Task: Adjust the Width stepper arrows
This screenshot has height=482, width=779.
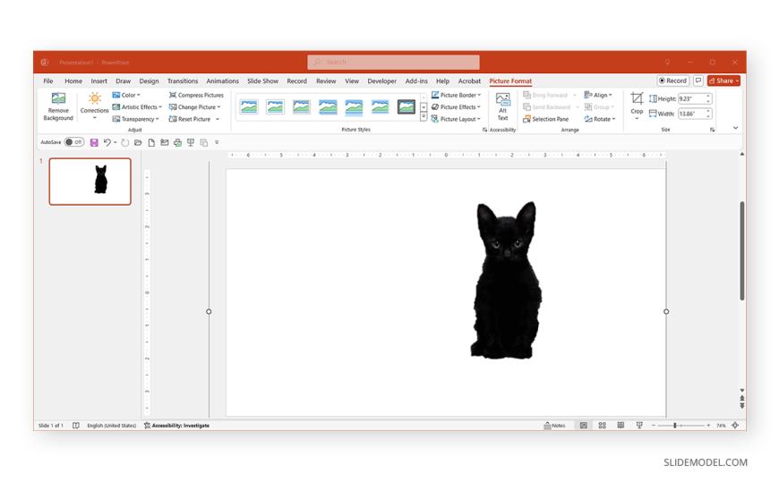Action: pyautogui.click(x=708, y=114)
